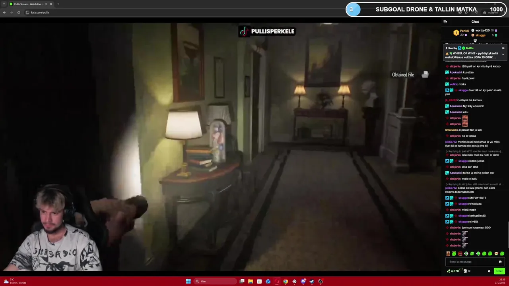Go back in browser history
This screenshot has width=509, height=286.
click(4, 12)
